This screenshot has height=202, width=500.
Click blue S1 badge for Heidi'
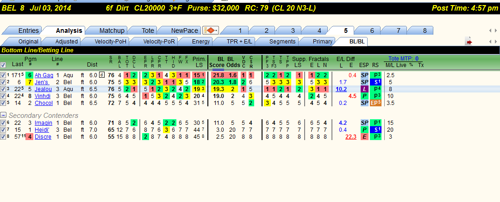pyautogui.click(x=375, y=130)
